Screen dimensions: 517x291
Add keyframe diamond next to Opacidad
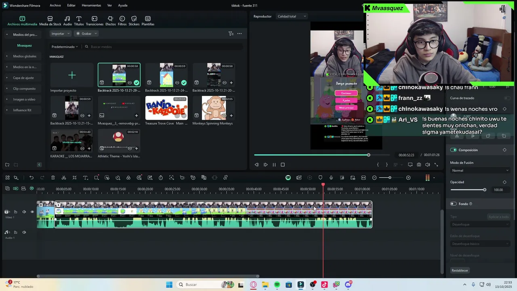[504, 182]
